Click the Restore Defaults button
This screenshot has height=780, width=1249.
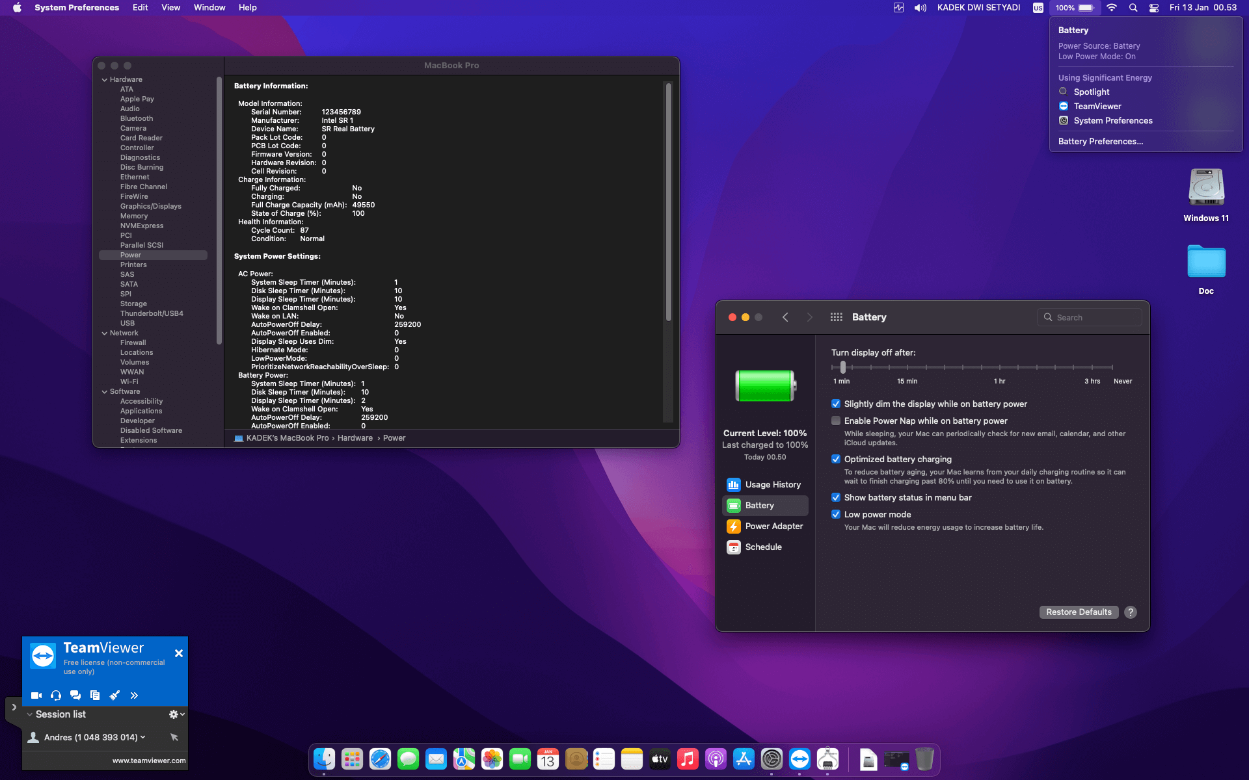(x=1078, y=612)
